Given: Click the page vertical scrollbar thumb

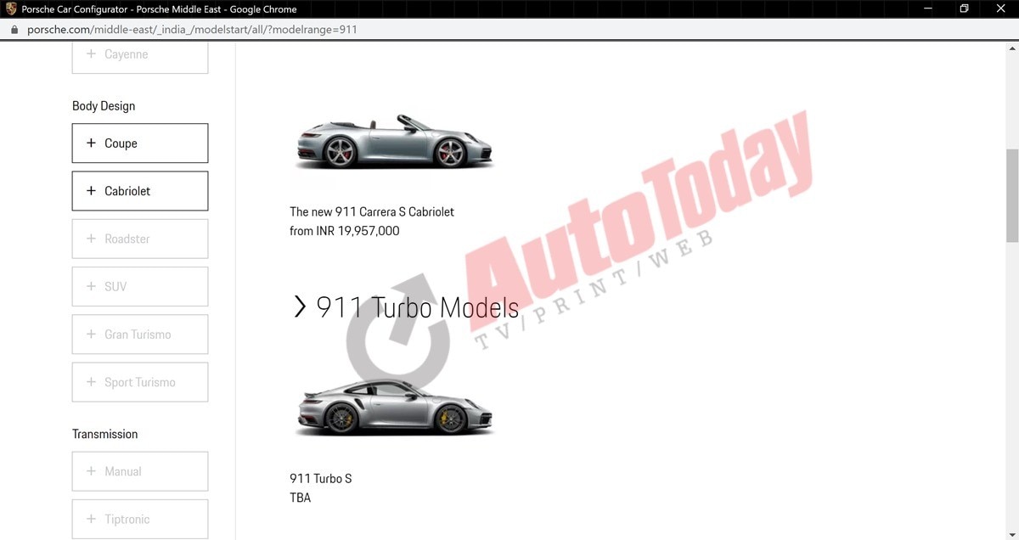Looking at the screenshot, I should coord(1011,195).
